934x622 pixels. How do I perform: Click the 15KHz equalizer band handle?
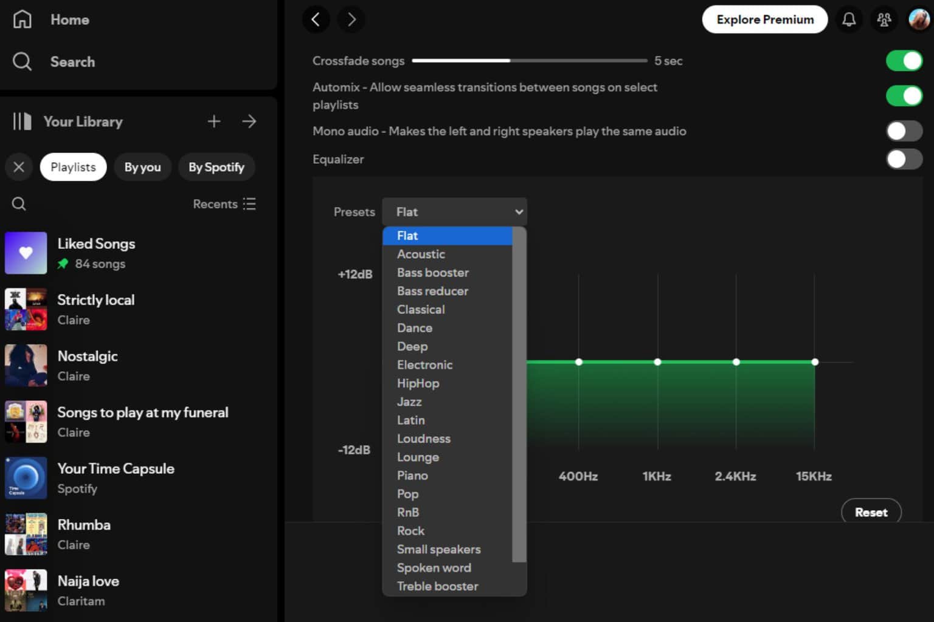[815, 362]
